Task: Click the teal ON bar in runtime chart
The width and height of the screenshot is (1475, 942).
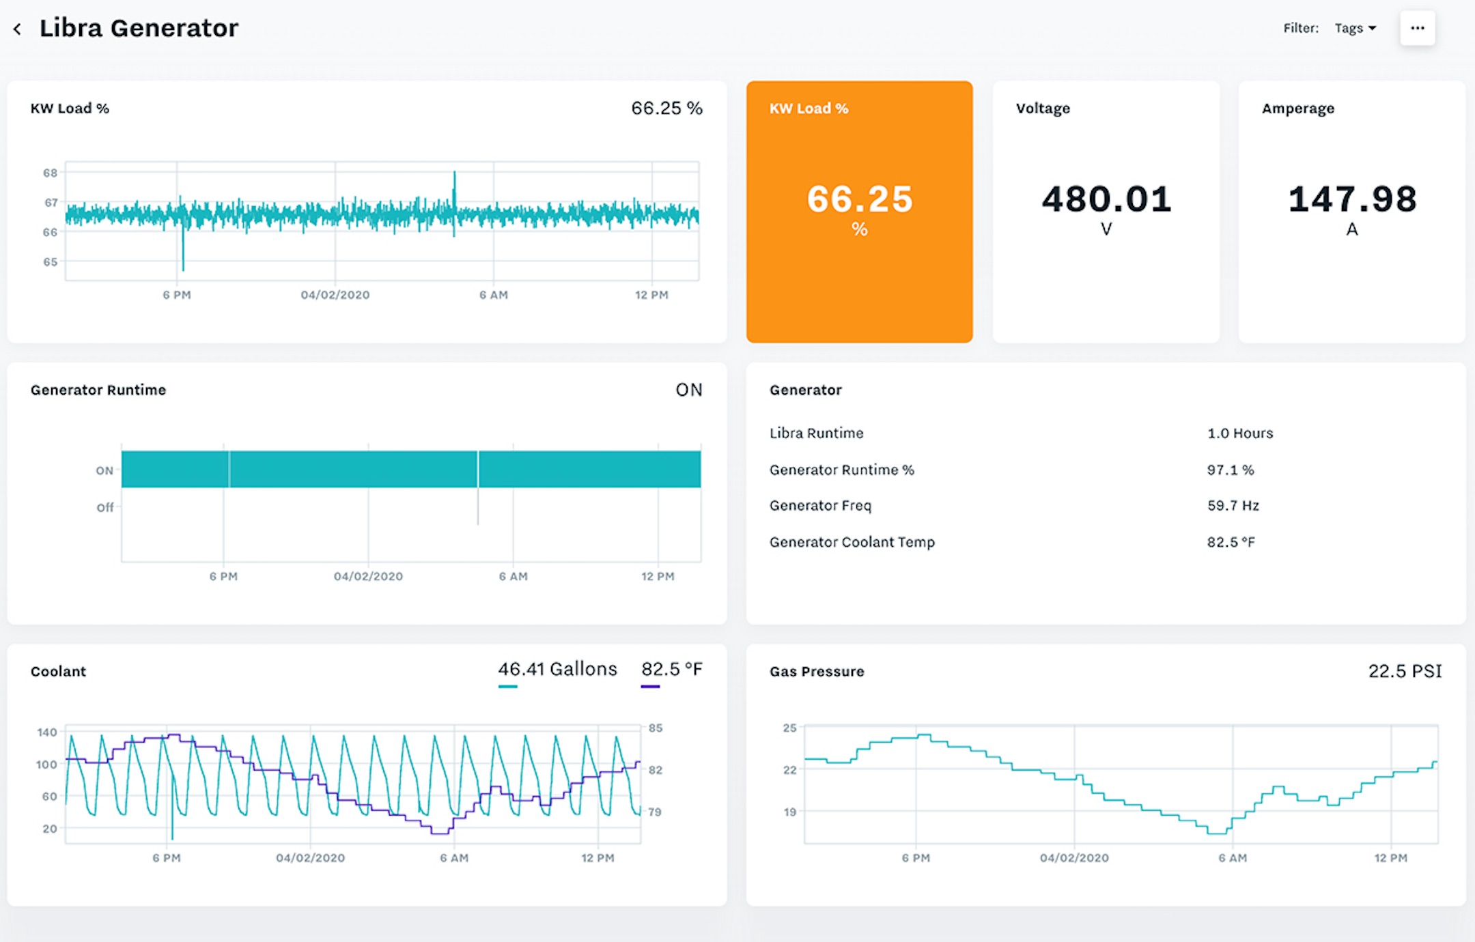Action: pos(411,469)
